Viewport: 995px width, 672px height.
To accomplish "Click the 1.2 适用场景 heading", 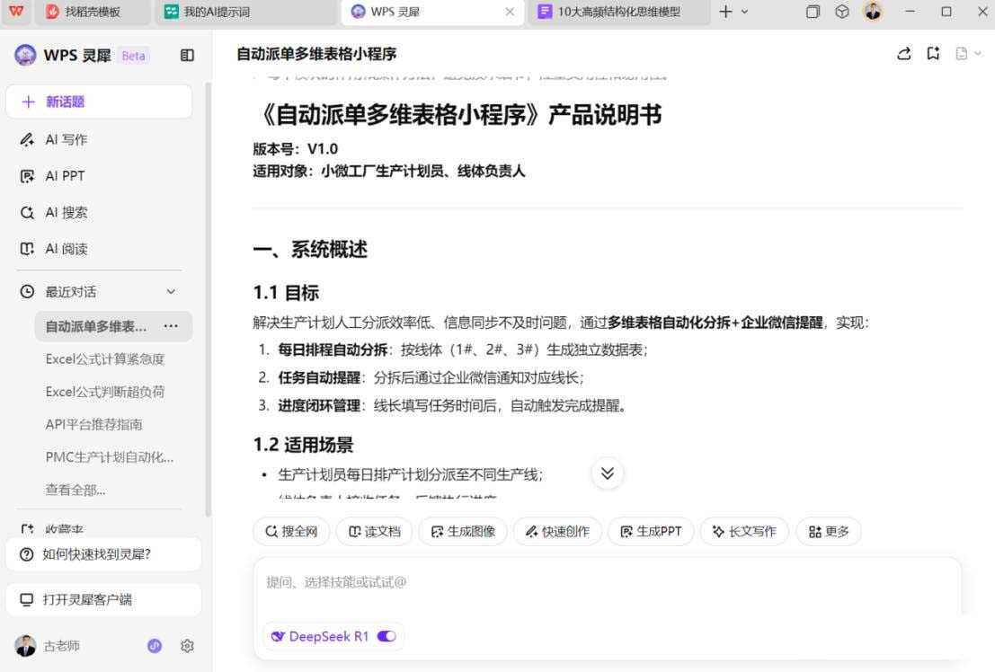I will tap(303, 445).
